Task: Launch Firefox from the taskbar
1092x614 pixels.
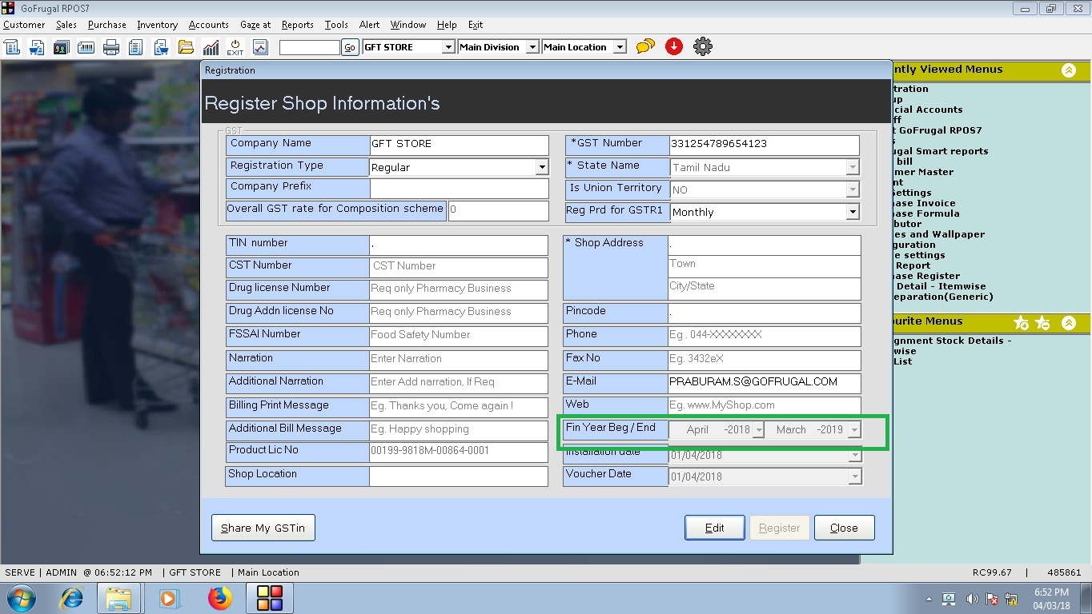Action: (219, 598)
